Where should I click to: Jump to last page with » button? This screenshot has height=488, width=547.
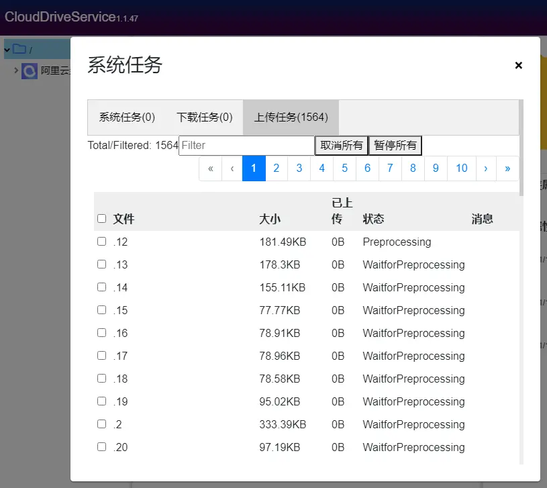pyautogui.click(x=507, y=168)
